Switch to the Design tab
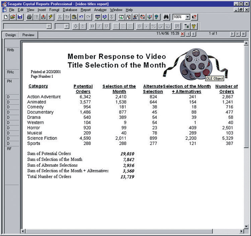 (x=10, y=35)
